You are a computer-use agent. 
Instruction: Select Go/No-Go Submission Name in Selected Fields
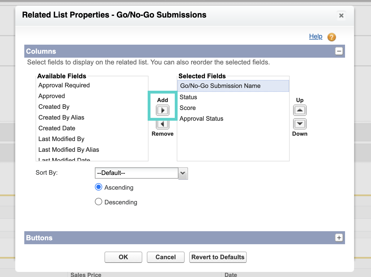click(x=233, y=86)
